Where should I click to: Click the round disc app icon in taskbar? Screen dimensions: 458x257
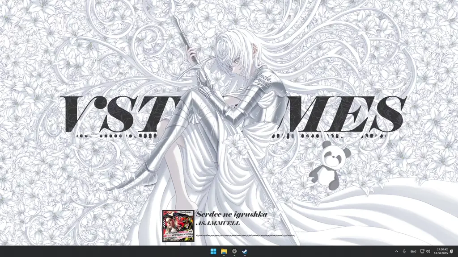point(234,251)
